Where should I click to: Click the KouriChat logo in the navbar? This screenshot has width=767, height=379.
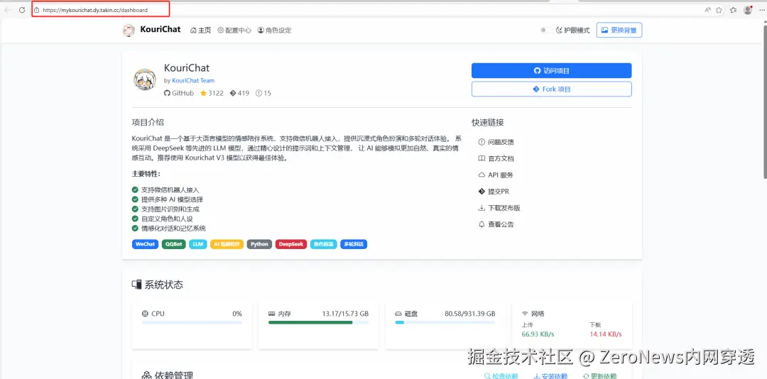point(129,30)
